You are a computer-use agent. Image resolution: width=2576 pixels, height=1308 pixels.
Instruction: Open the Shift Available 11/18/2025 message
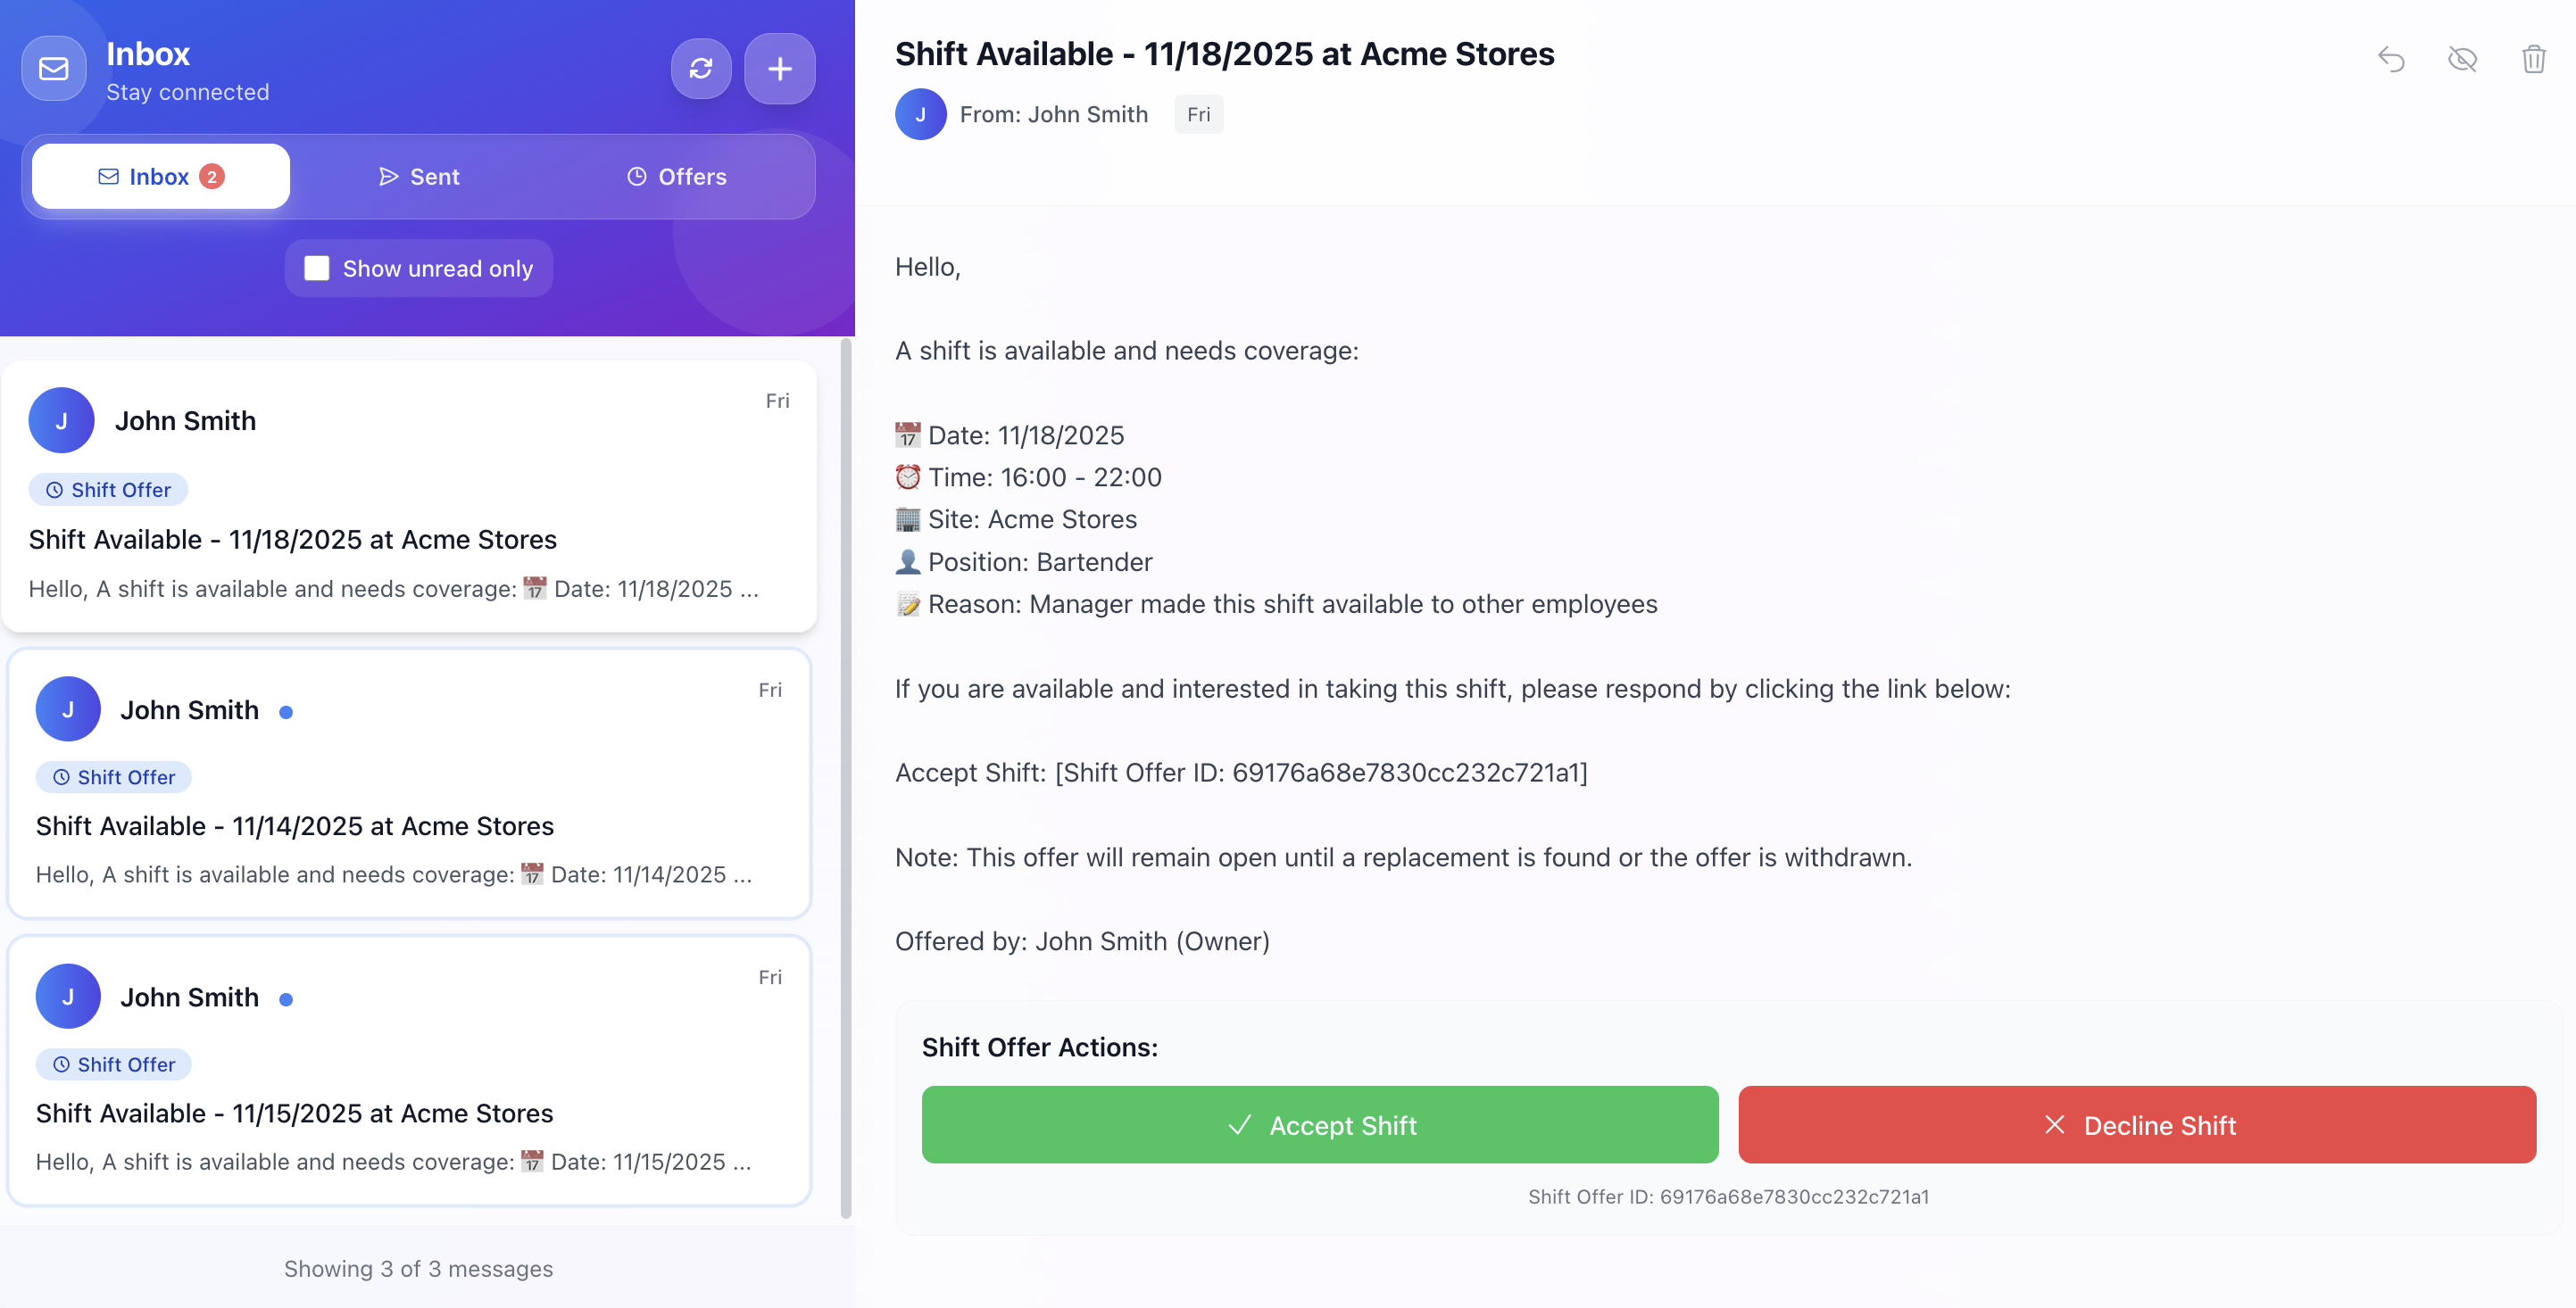pos(410,500)
